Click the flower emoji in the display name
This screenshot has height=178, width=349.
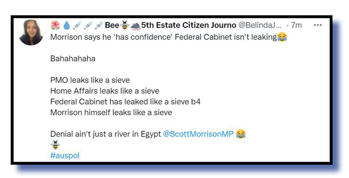click(55, 25)
